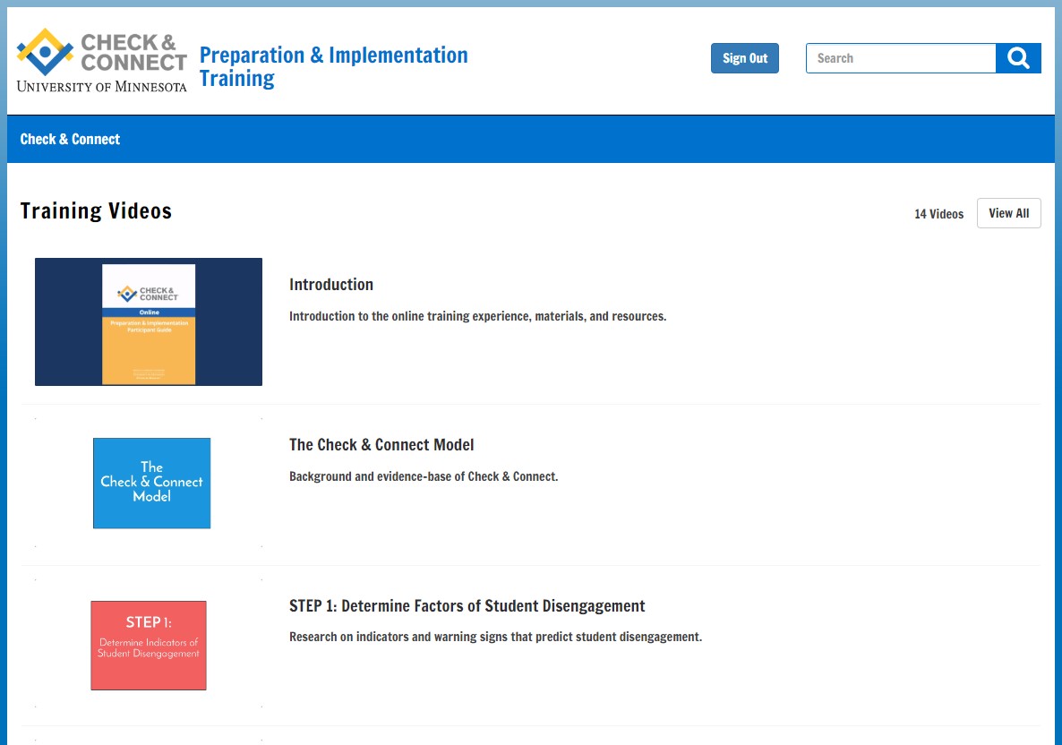The width and height of the screenshot is (1062, 745).
Task: Click 'Background and evidence-base of Check & Connect' text
Action: click(424, 476)
